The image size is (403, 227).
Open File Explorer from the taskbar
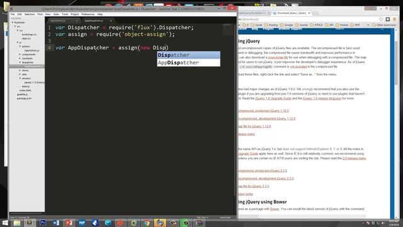point(17,223)
